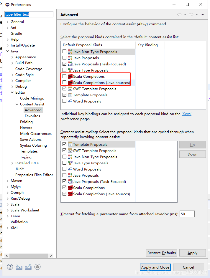Click the import preferences icon
The image size is (210, 278).
coord(19,267)
